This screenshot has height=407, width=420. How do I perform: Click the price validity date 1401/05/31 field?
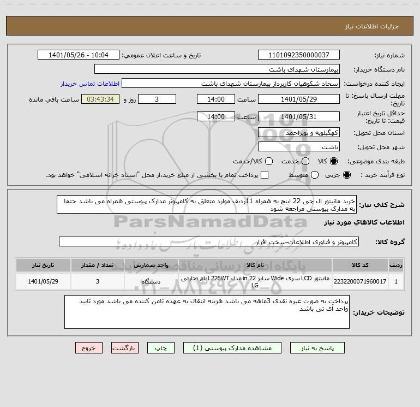click(x=299, y=116)
